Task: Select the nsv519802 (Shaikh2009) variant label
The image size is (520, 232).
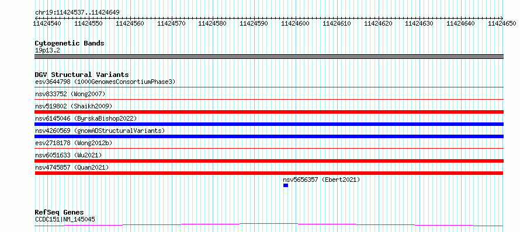Action: [74, 106]
